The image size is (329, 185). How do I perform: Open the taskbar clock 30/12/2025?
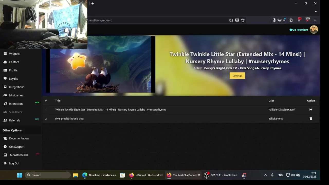pyautogui.click(x=310, y=175)
